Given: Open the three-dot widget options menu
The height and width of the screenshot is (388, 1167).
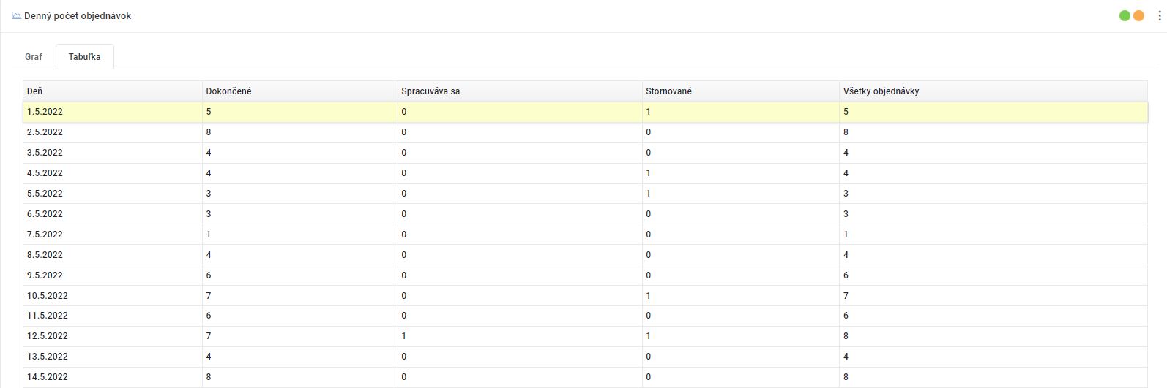Looking at the screenshot, I should point(1159,15).
